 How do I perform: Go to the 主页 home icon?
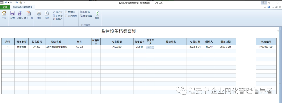point(4,15)
